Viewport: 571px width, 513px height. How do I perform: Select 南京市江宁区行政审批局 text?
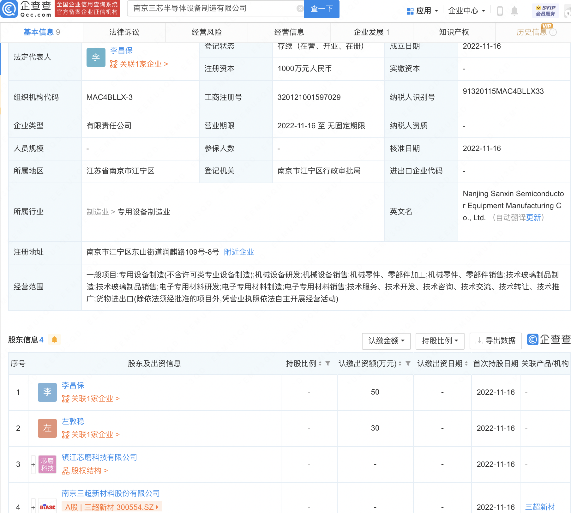pyautogui.click(x=319, y=171)
